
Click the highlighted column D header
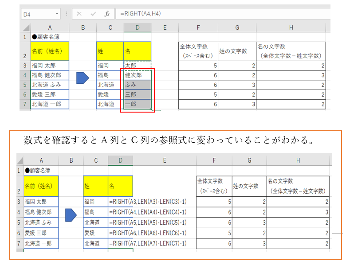click(137, 28)
